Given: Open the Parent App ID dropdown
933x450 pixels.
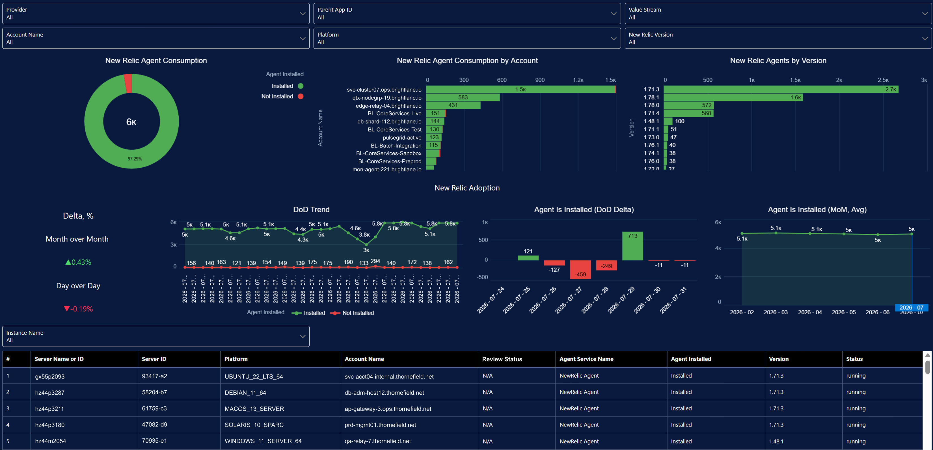Looking at the screenshot, I should [467, 13].
